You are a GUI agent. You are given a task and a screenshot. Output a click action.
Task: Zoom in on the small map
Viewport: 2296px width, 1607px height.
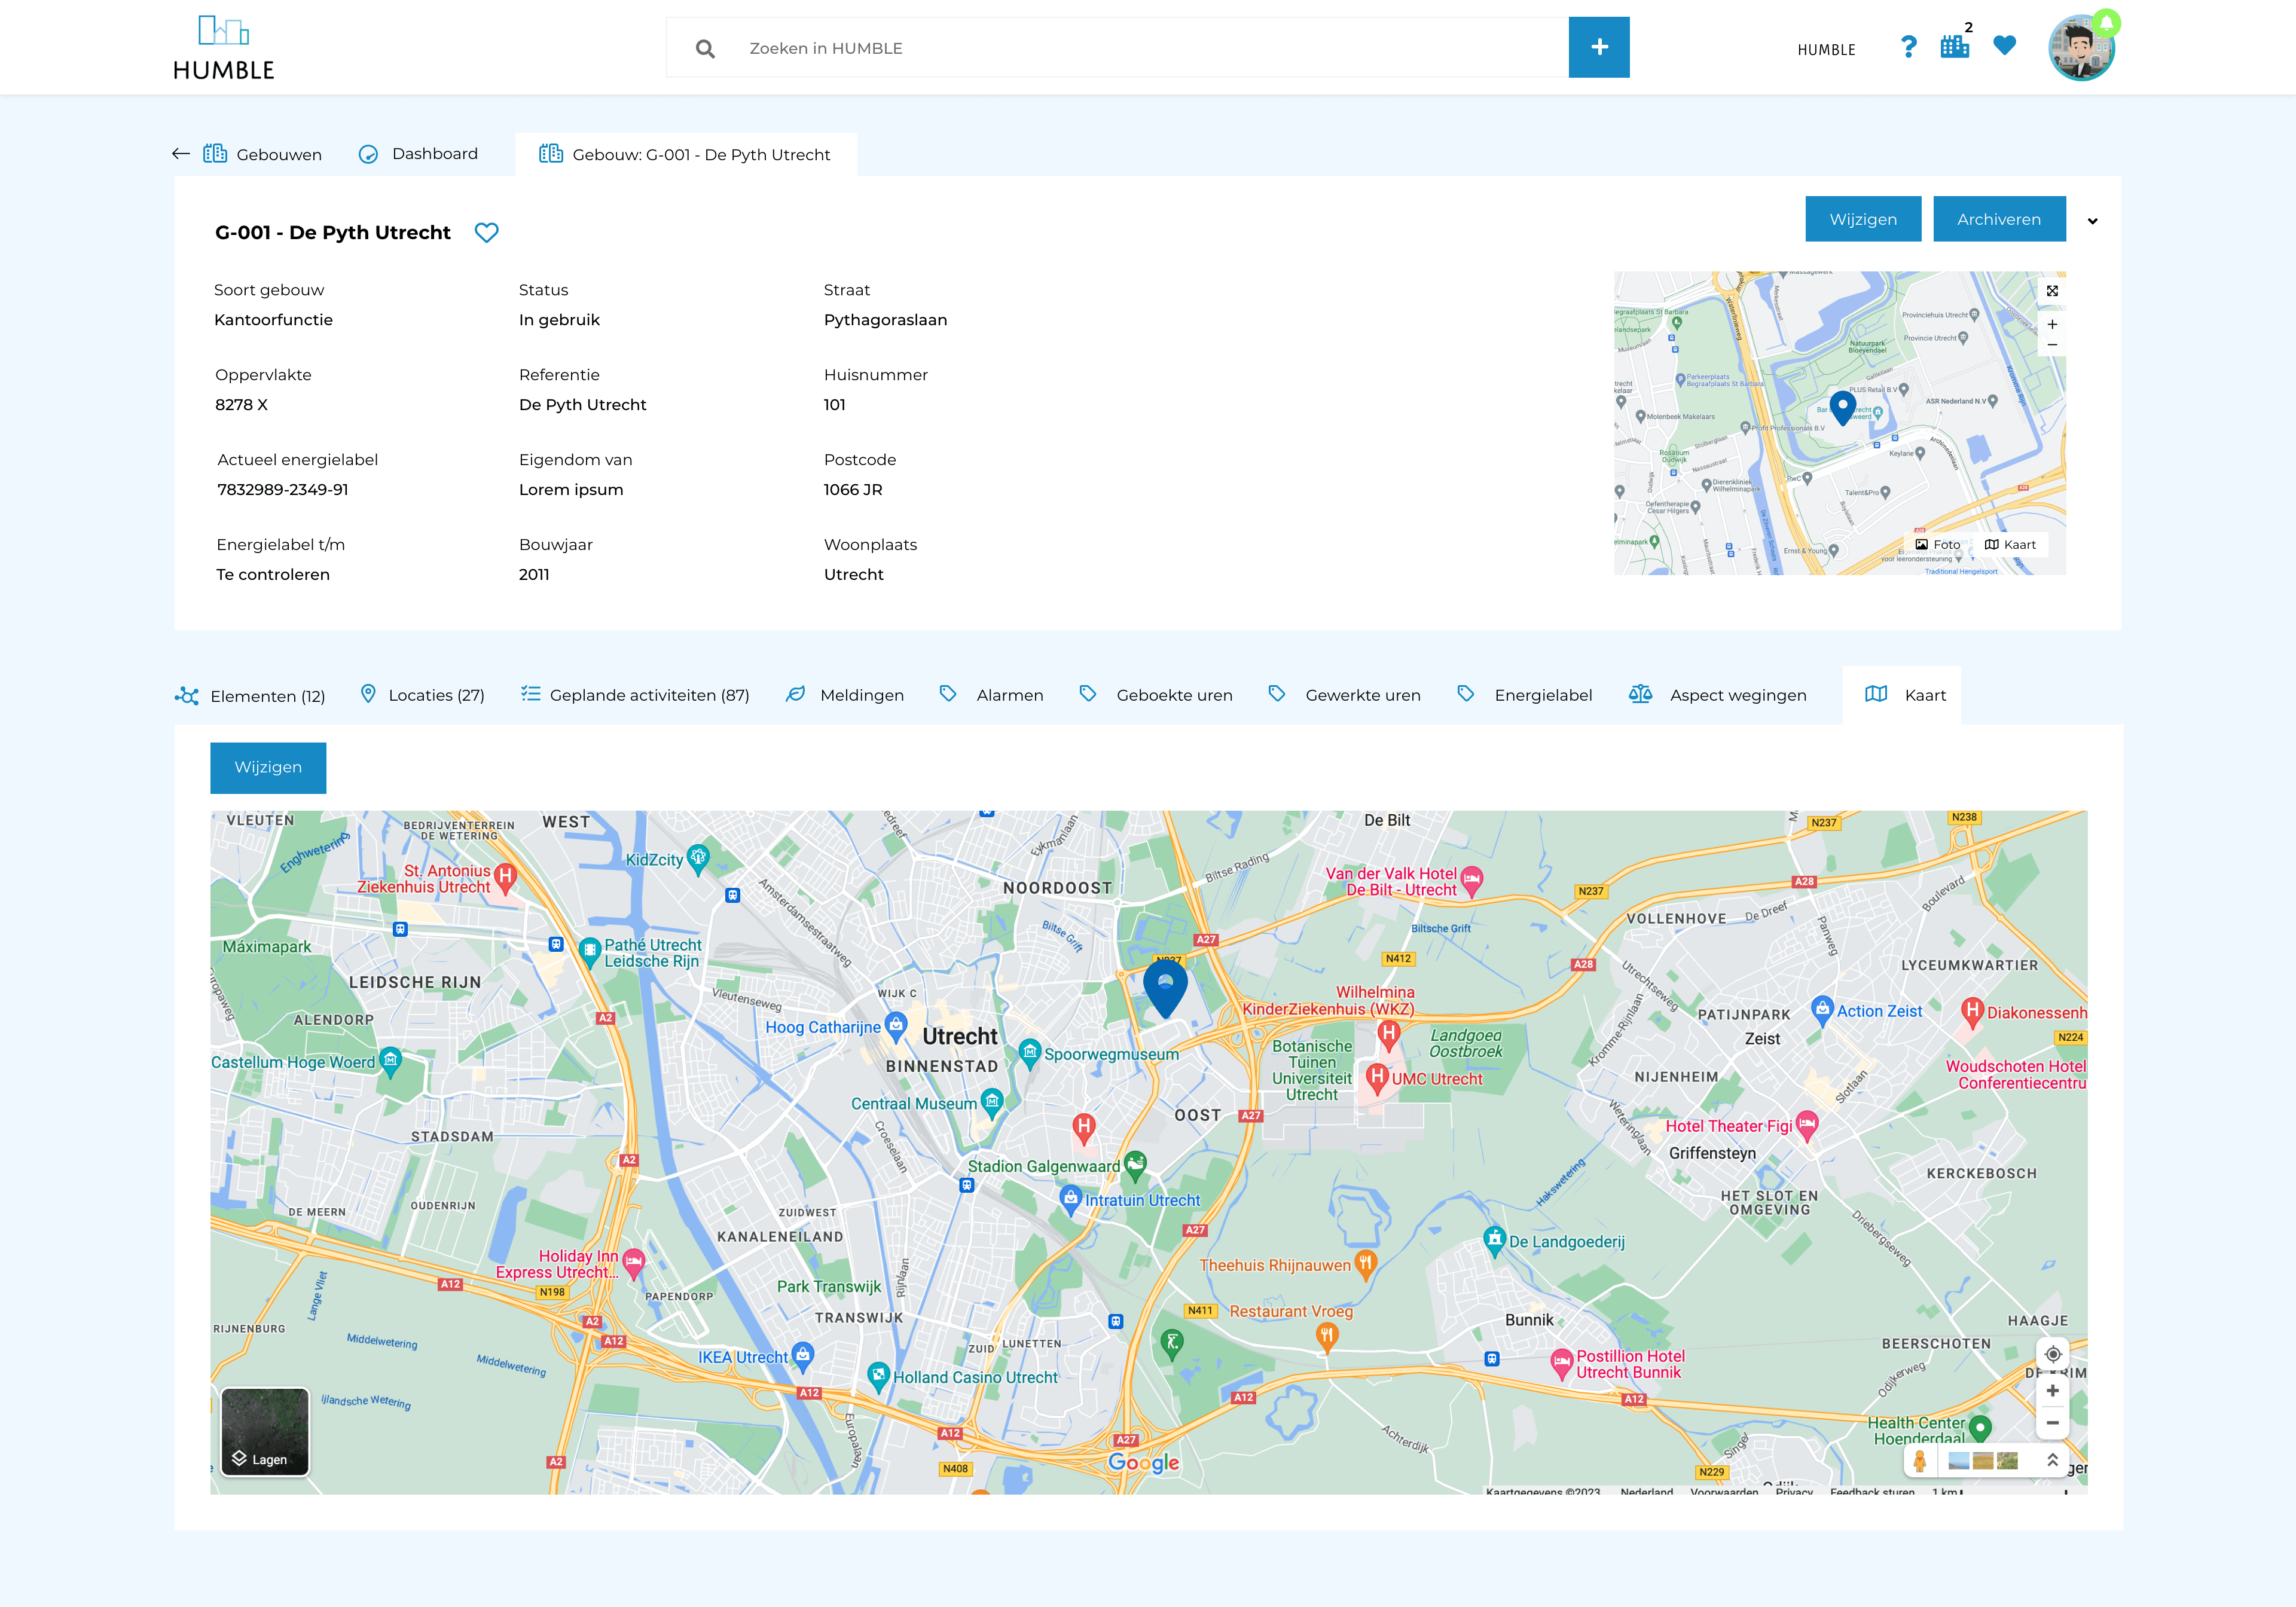2052,324
